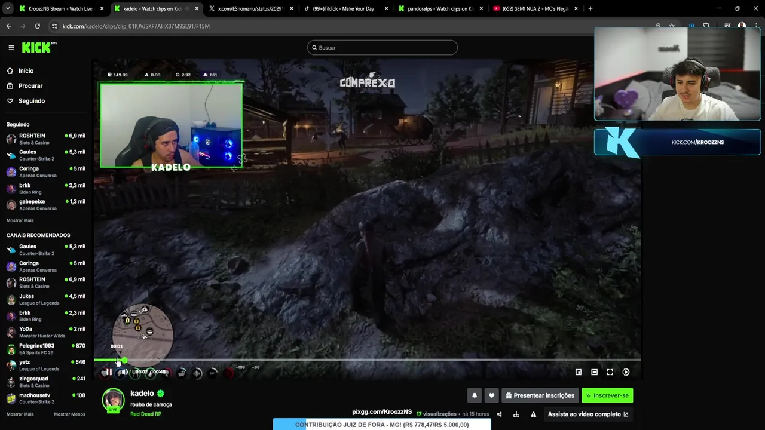Image resolution: width=765 pixels, height=430 pixels.
Task: Toggle fullscreen on the video player
Action: tap(610, 372)
